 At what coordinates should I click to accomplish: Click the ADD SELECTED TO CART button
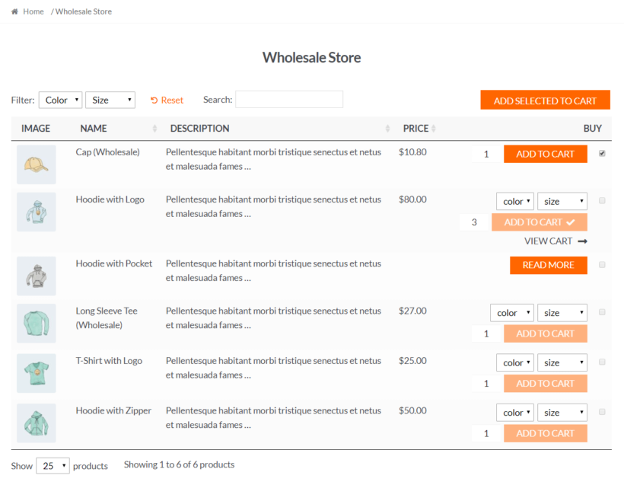click(545, 100)
